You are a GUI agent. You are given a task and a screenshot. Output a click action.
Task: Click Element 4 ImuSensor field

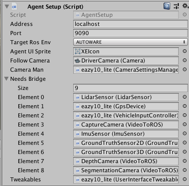[x=126, y=134]
